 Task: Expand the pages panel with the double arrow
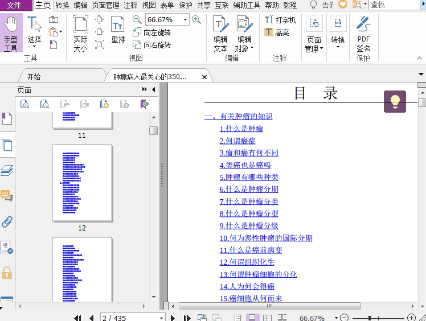click(x=144, y=89)
